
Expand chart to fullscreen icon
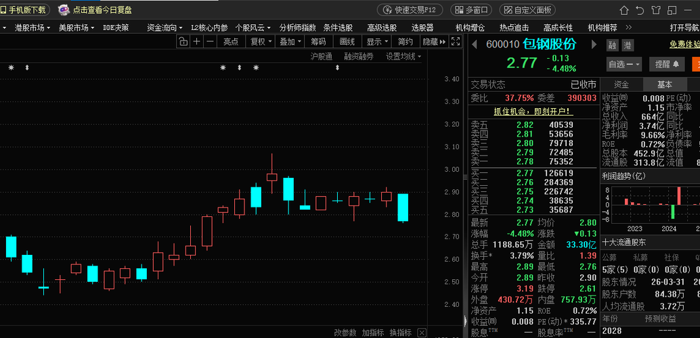(x=456, y=42)
